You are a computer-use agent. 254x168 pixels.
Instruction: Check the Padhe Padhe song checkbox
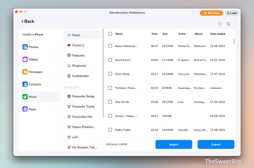110,130
